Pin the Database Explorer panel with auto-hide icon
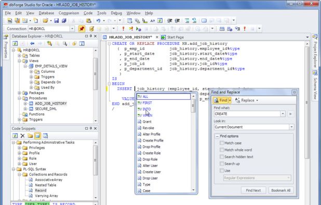The image size is (321, 205). (x=91, y=36)
